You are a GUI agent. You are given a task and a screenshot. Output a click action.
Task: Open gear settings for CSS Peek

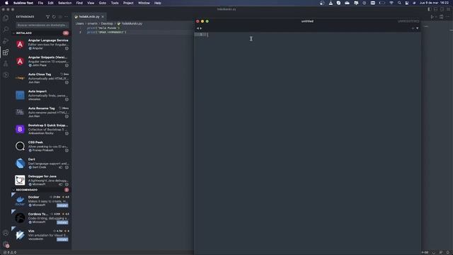point(67,151)
